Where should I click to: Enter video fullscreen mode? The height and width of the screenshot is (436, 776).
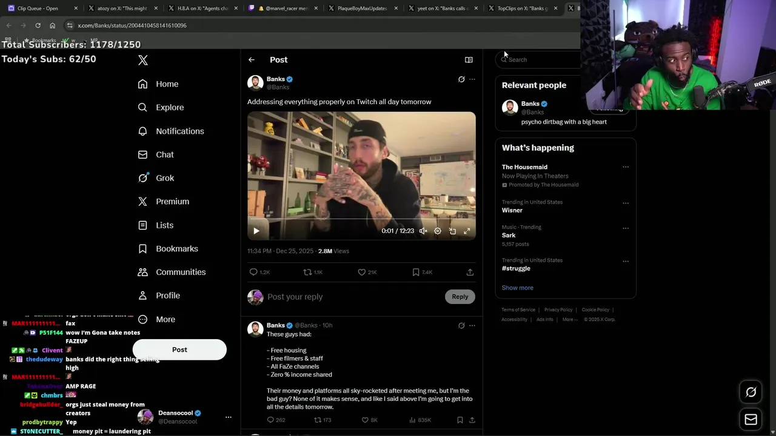(467, 231)
